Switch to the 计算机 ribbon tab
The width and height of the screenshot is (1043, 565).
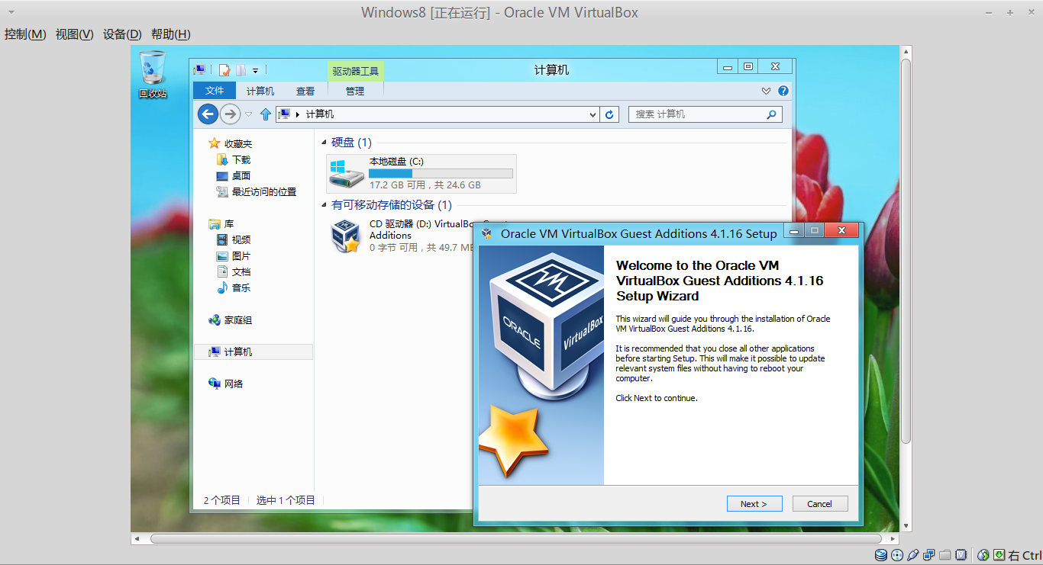(260, 91)
